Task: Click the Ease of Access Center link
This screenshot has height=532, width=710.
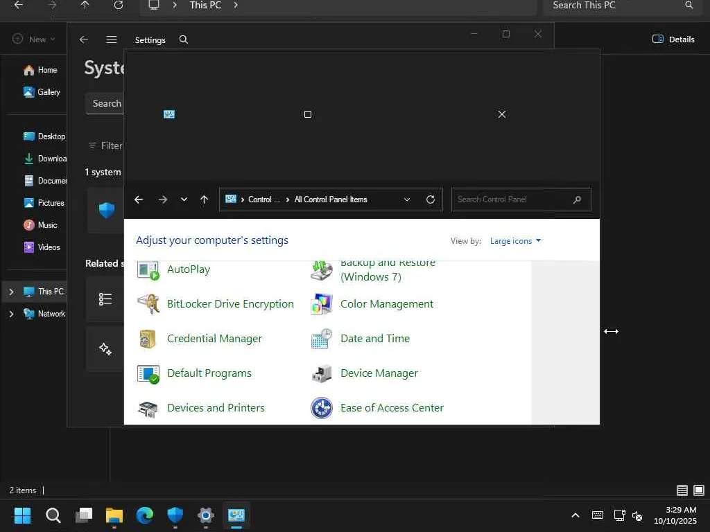Action: tap(392, 408)
